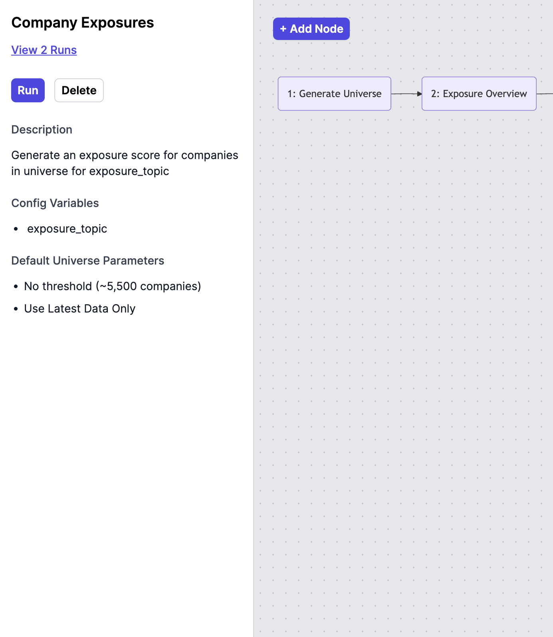Select the Generate Universe node

click(334, 94)
